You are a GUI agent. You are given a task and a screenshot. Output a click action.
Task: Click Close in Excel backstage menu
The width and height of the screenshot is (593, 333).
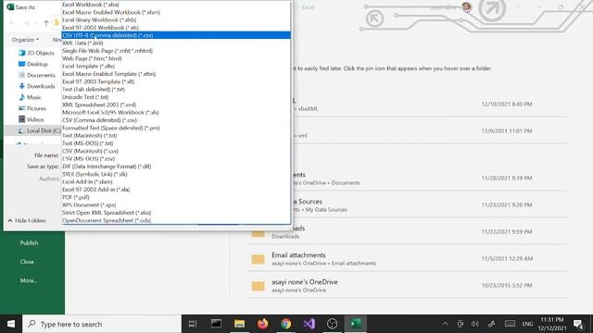pos(27,262)
